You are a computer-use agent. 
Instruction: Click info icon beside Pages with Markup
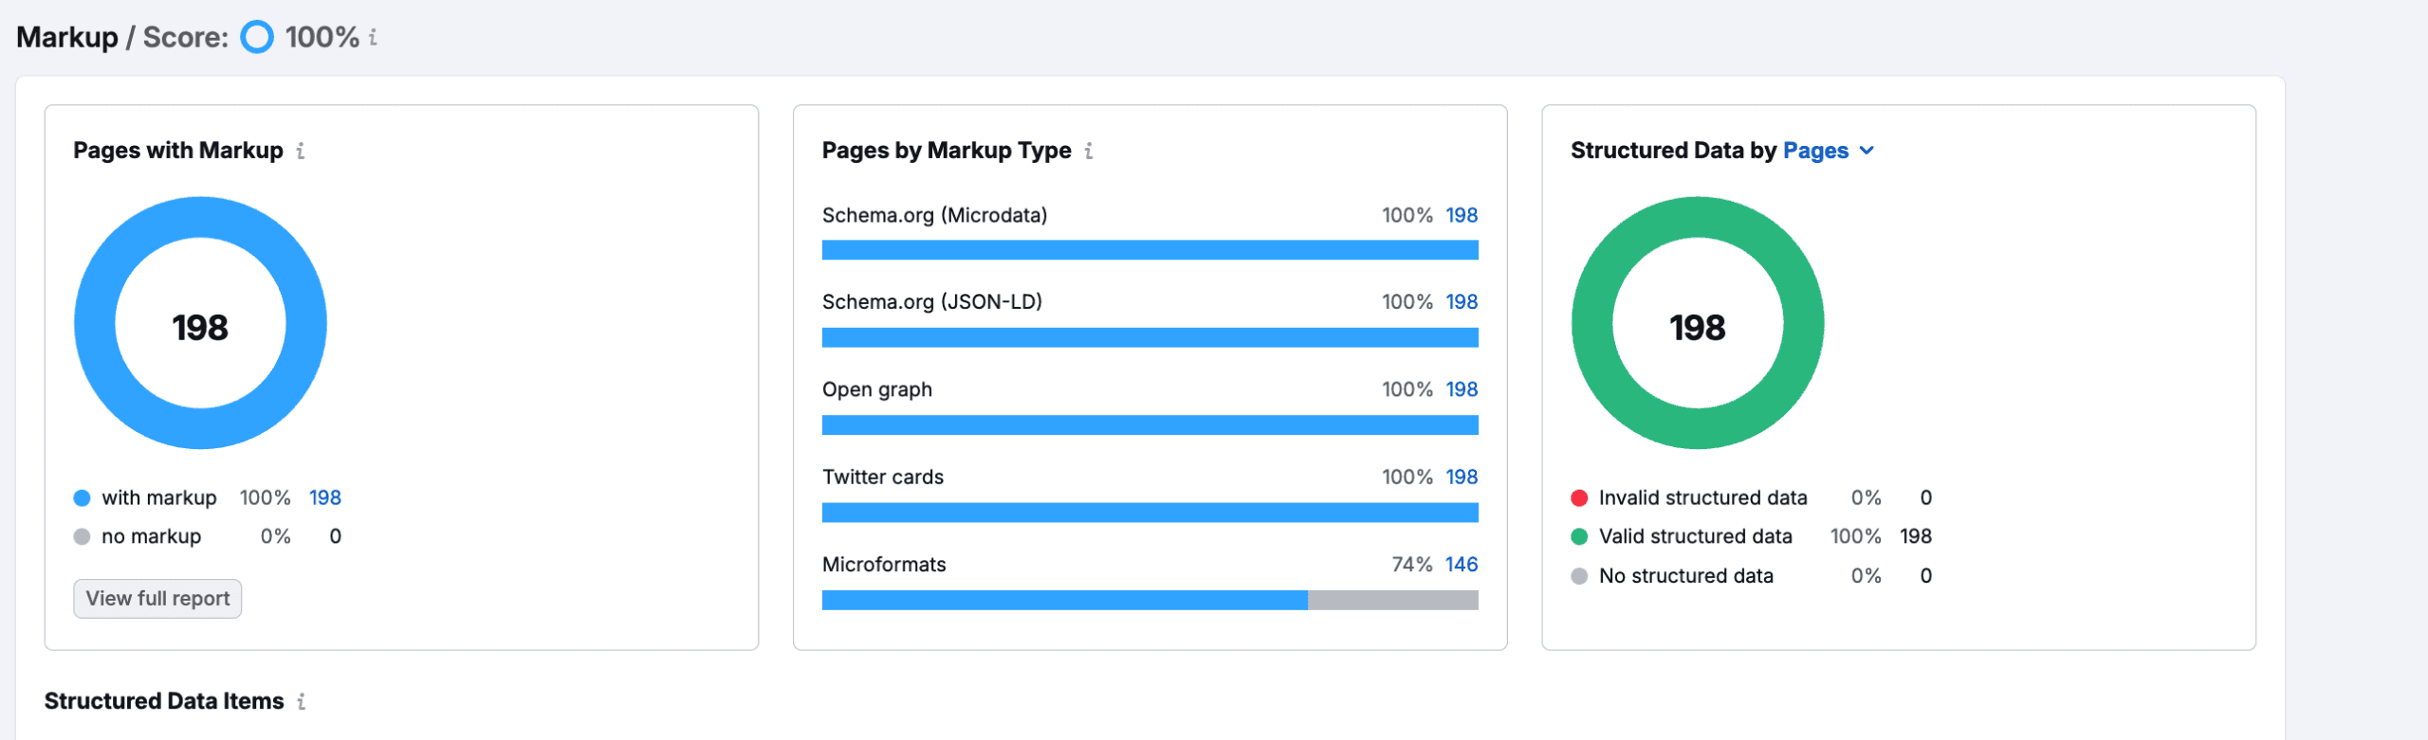point(301,151)
